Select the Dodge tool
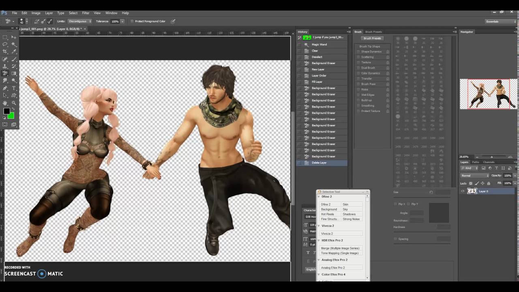The height and width of the screenshot is (292, 519). [14, 81]
